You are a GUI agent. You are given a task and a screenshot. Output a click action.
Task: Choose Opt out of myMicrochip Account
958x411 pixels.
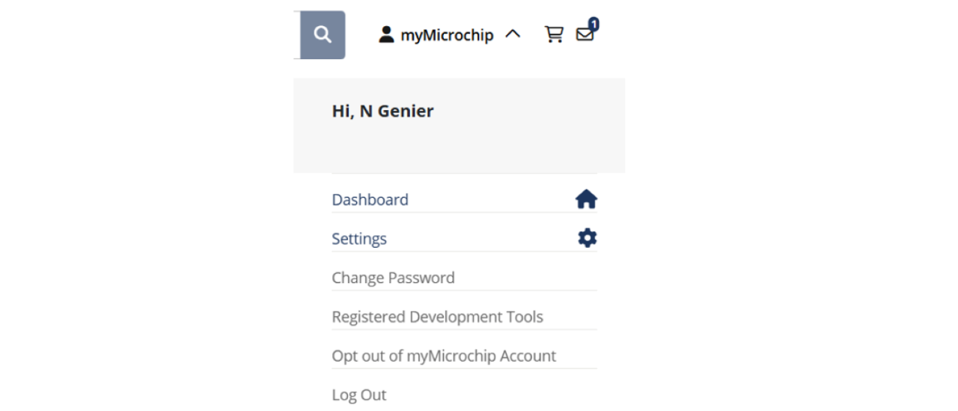pyautogui.click(x=444, y=356)
